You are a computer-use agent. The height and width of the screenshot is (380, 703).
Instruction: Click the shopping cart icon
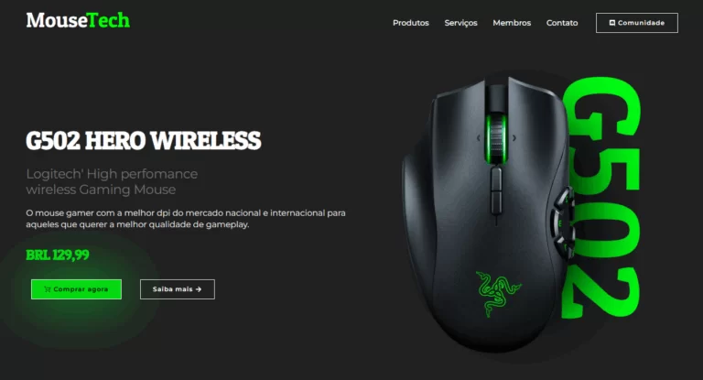(x=48, y=289)
